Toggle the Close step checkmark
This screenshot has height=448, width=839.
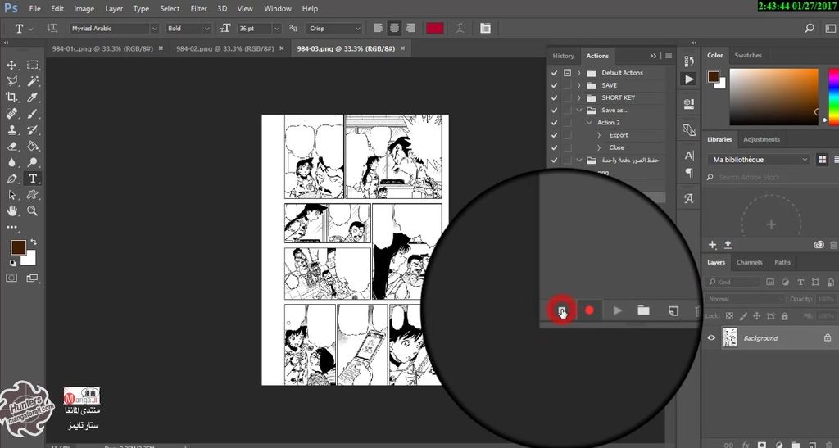pos(555,147)
